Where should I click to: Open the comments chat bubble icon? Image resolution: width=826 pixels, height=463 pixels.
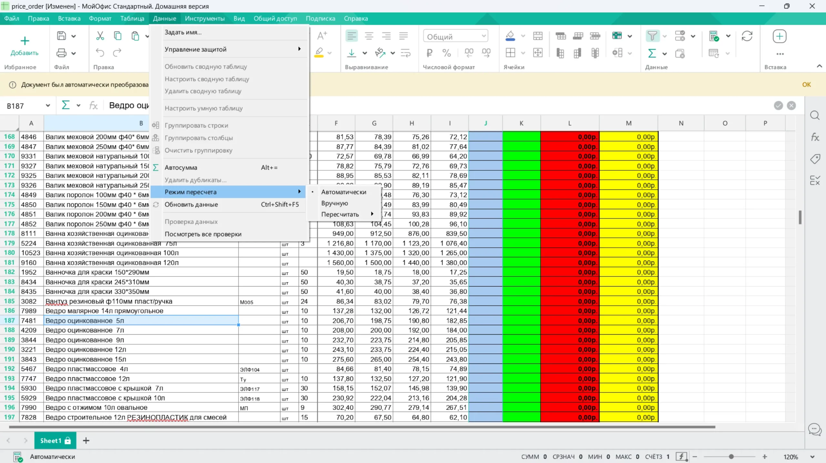(x=814, y=429)
